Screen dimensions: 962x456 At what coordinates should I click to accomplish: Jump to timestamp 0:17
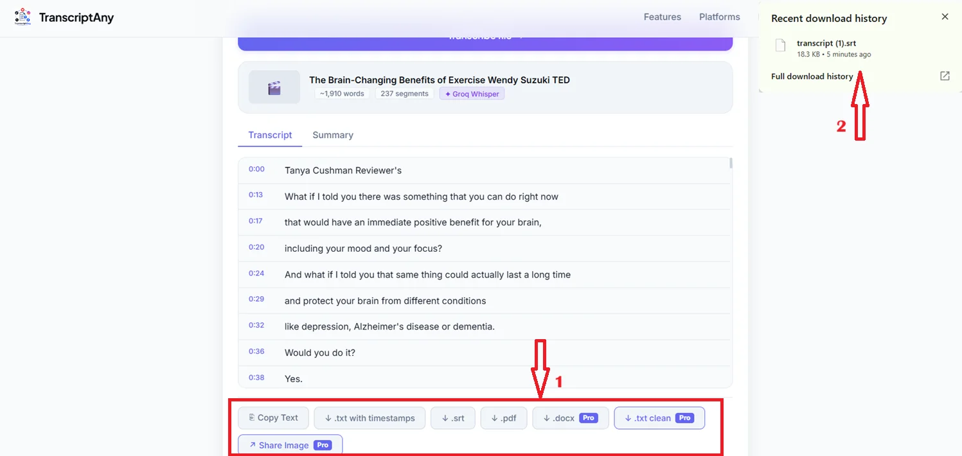point(256,222)
